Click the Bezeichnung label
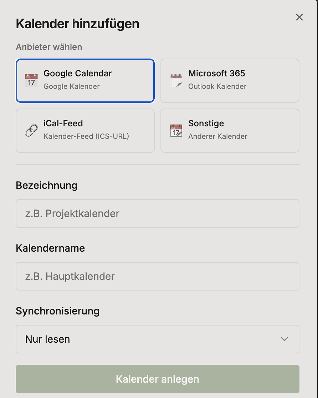Image resolution: width=318 pixels, height=398 pixels. pos(47,185)
